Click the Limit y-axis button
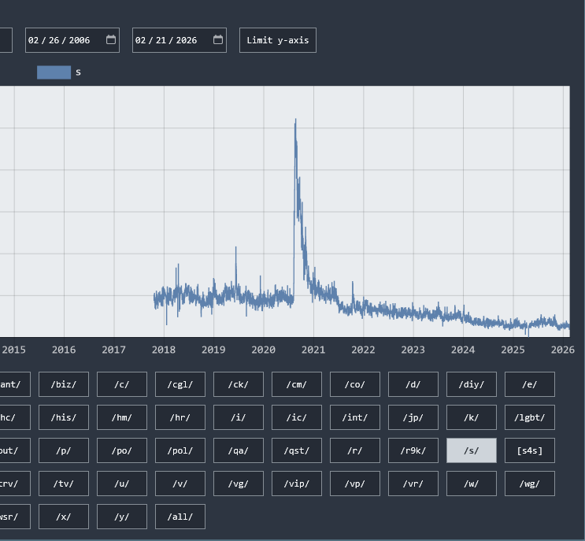The width and height of the screenshot is (585, 541). pyautogui.click(x=278, y=40)
